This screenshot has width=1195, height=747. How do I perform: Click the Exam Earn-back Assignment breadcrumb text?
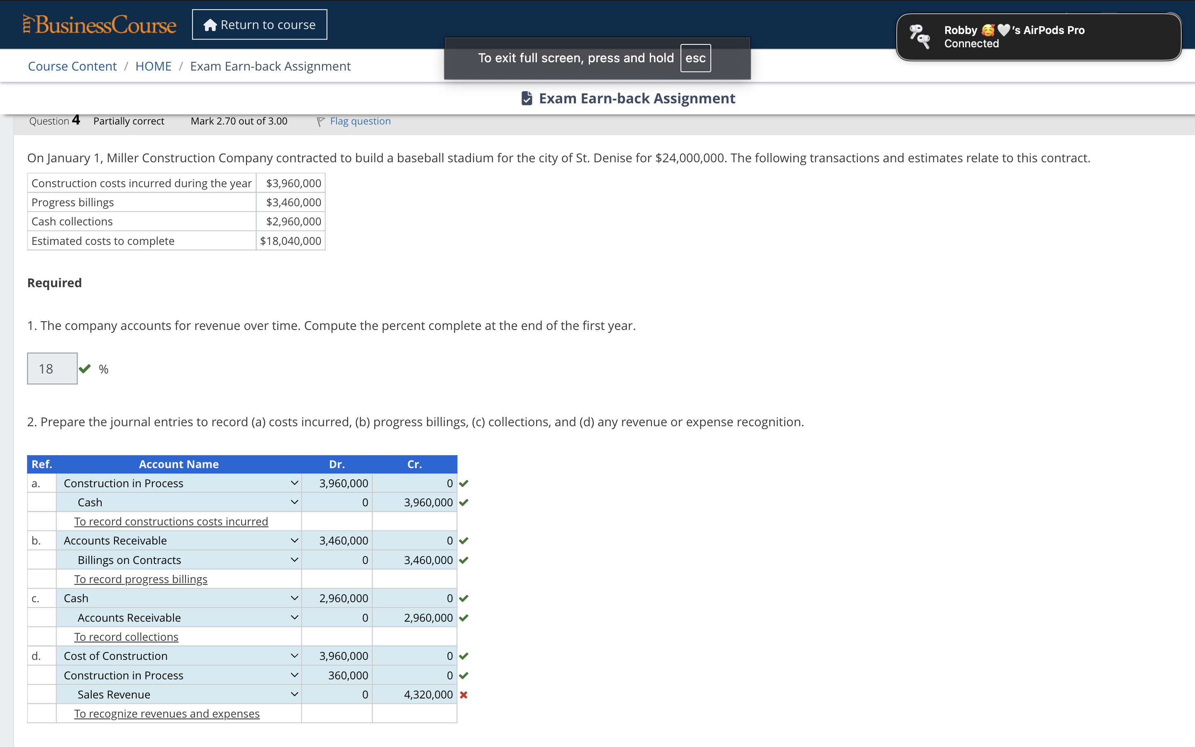270,66
